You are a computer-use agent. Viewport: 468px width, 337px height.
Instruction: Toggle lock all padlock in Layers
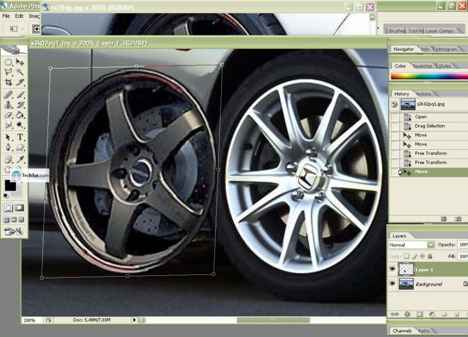point(430,256)
